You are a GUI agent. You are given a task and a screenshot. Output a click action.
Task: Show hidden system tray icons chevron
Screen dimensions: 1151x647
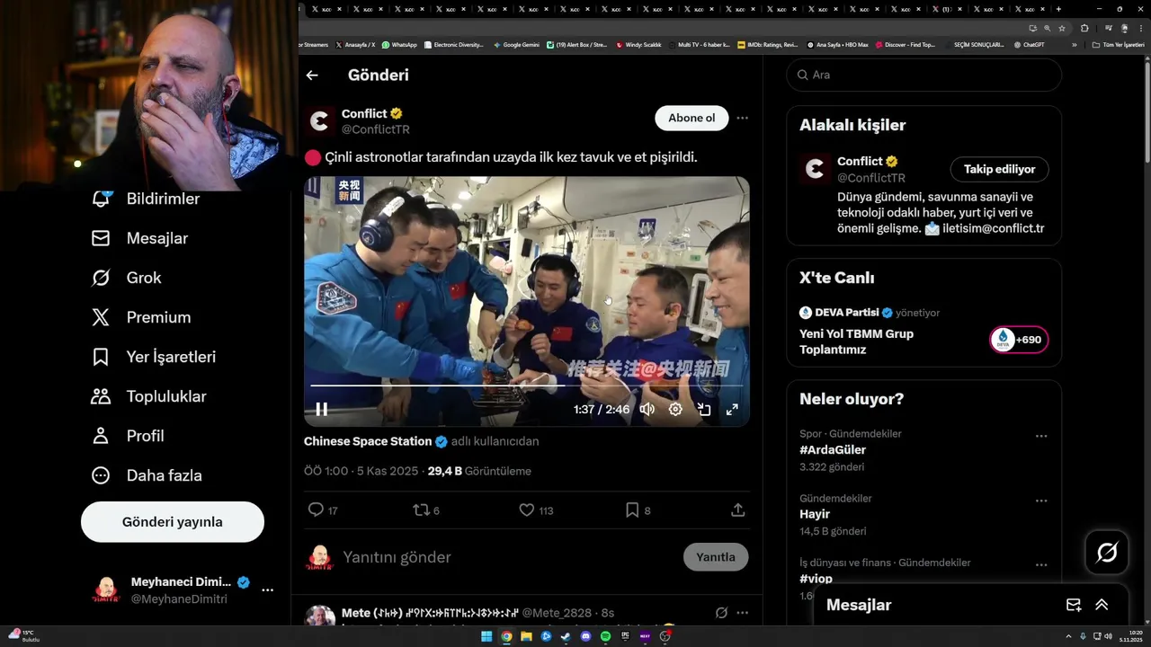pyautogui.click(x=1070, y=636)
